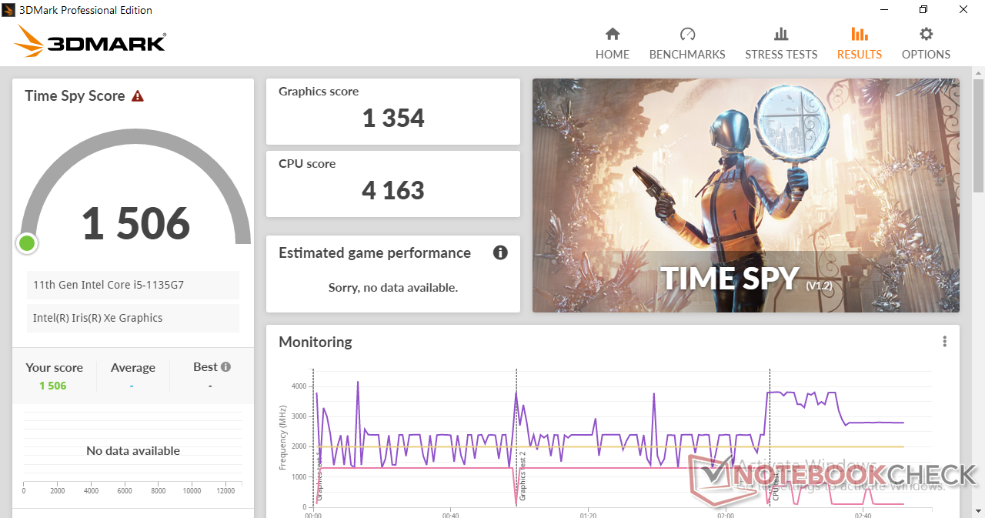985x518 pixels.
Task: Click the 3DMark logo in the header
Action: 90,42
